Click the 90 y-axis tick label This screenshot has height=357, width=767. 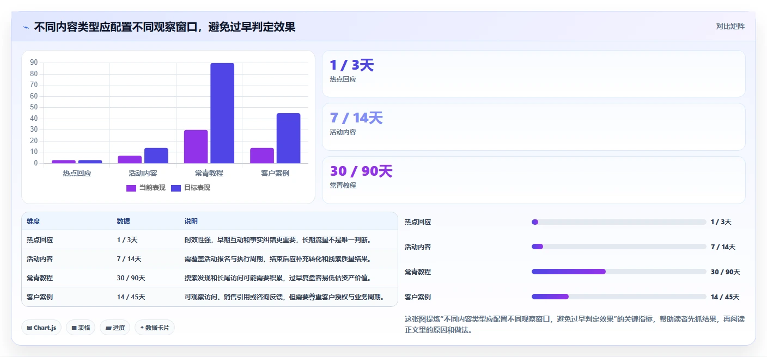tap(34, 63)
